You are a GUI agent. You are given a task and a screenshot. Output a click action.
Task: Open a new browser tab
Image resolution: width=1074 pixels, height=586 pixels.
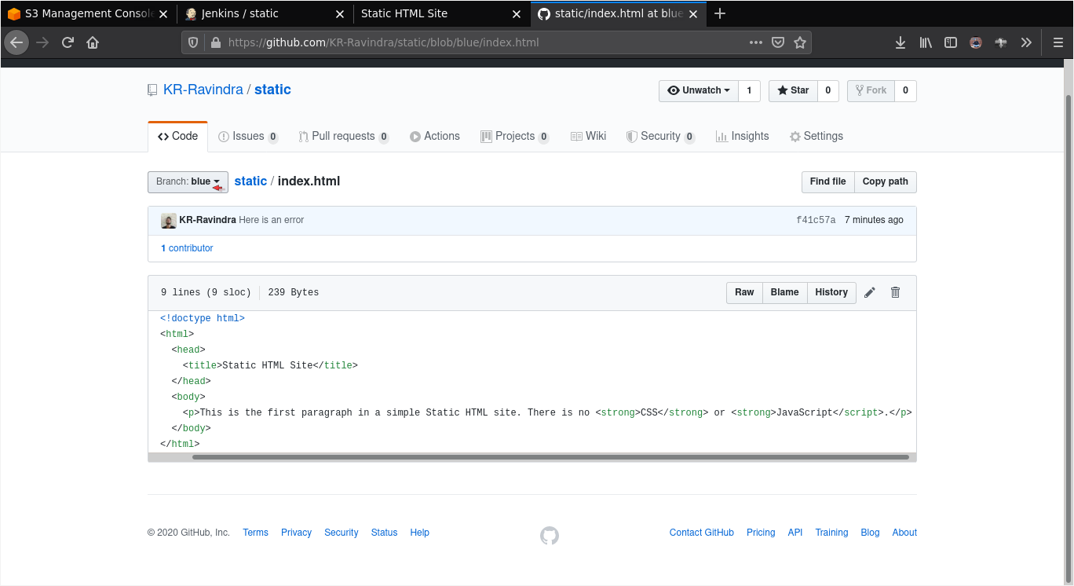(x=720, y=13)
